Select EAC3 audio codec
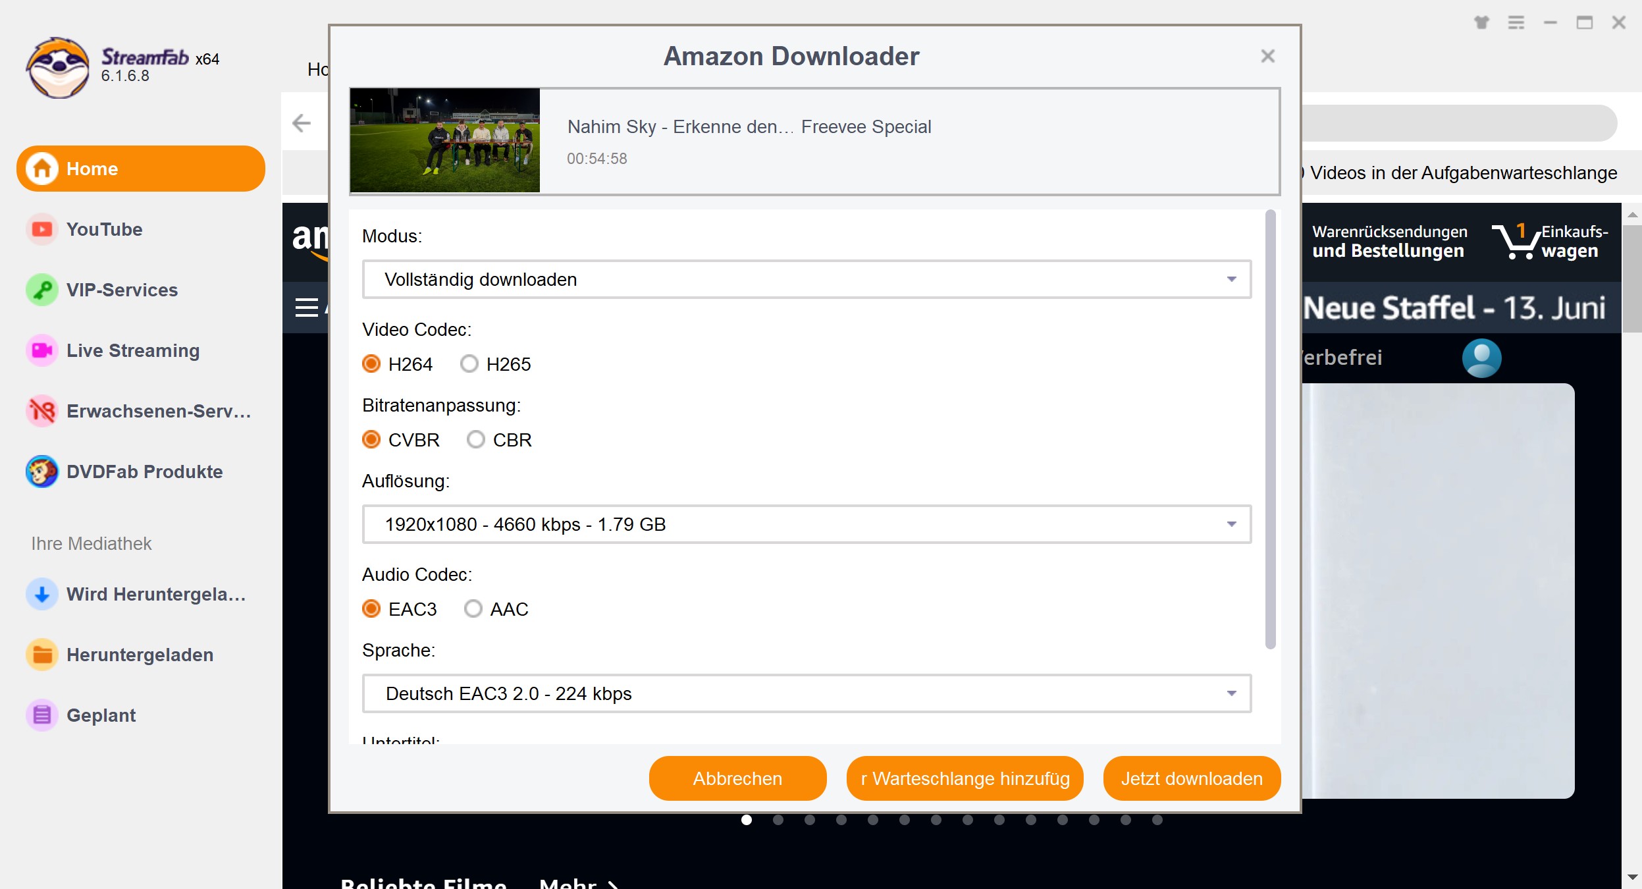This screenshot has height=889, width=1642. (371, 608)
